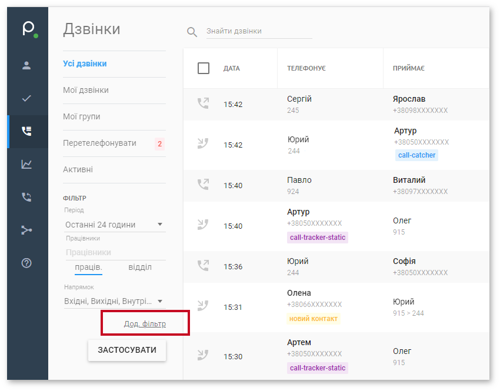Click incoming call icon for Юрий 15:42 row
This screenshot has width=500, height=391.
(203, 143)
